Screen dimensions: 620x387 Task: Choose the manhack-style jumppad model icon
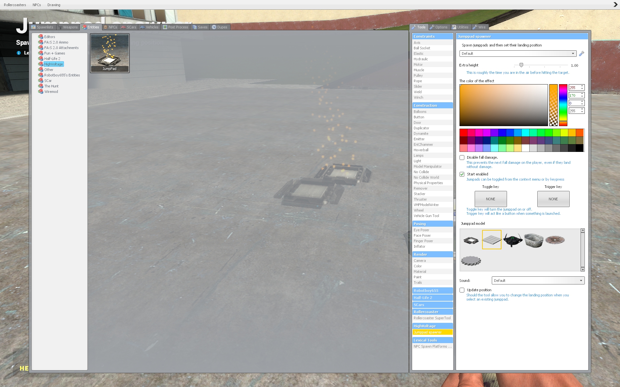click(512, 240)
